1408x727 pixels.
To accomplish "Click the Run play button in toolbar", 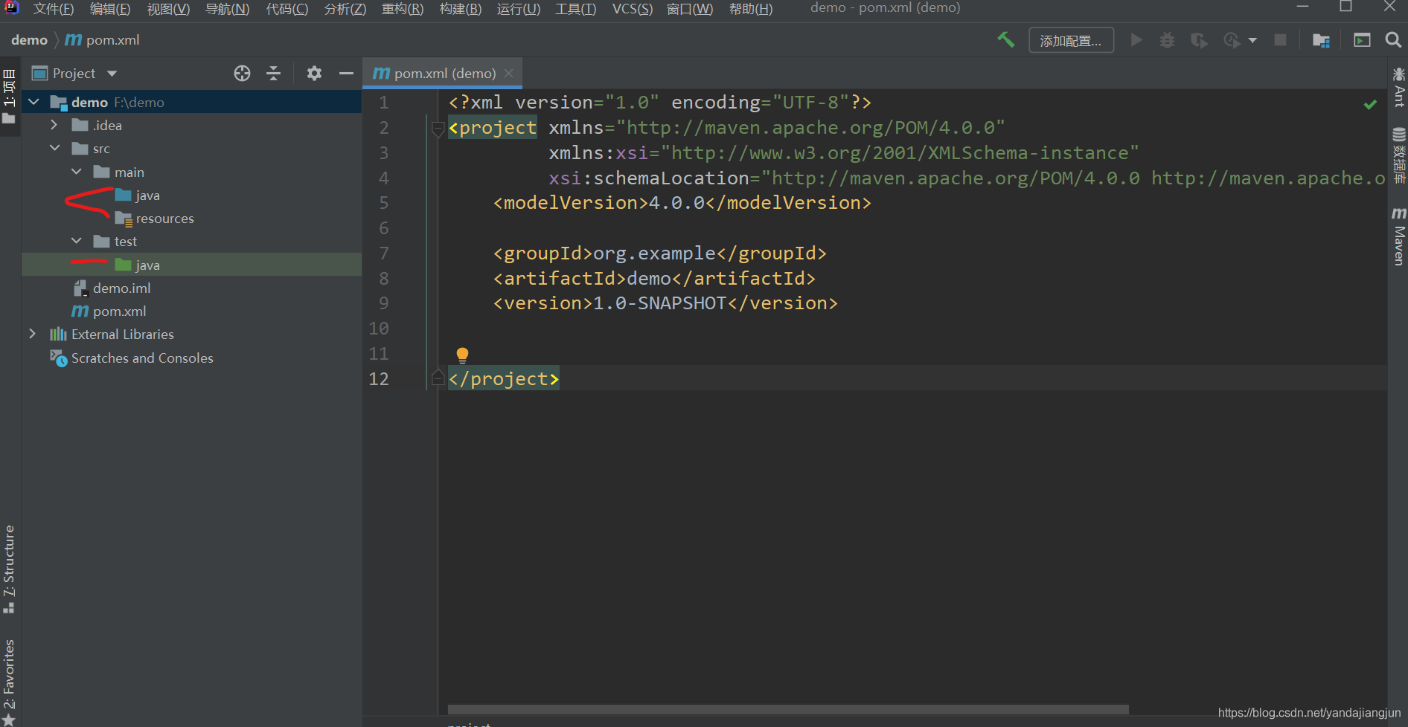I will coord(1136,40).
